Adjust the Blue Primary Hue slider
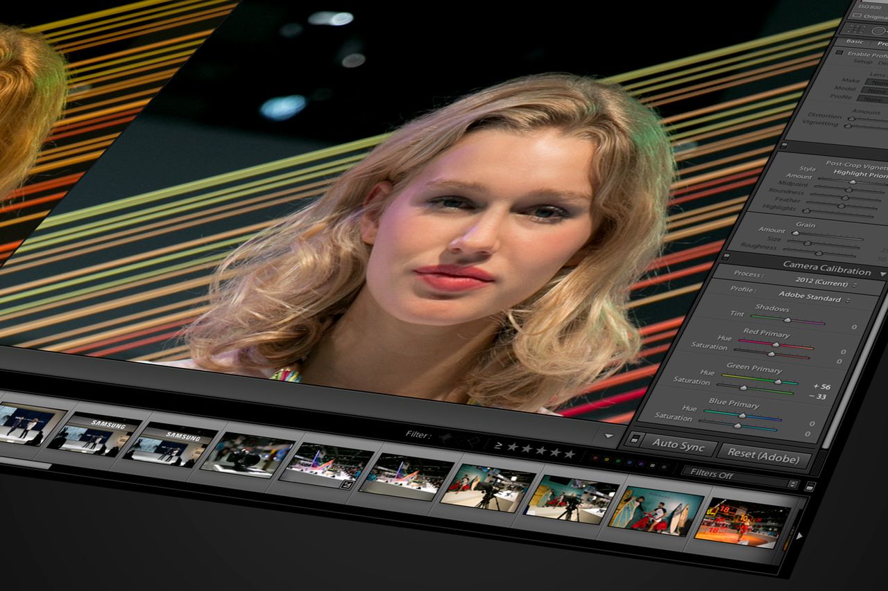Viewport: 888px width, 591px height. pos(742,416)
